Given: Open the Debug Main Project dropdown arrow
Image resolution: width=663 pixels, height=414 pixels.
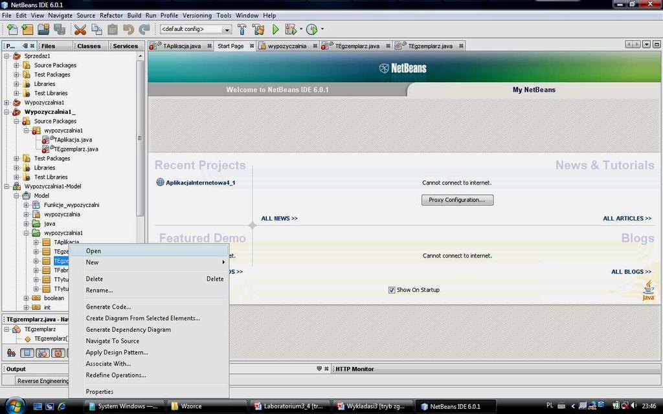Looking at the screenshot, I should coord(301,29).
